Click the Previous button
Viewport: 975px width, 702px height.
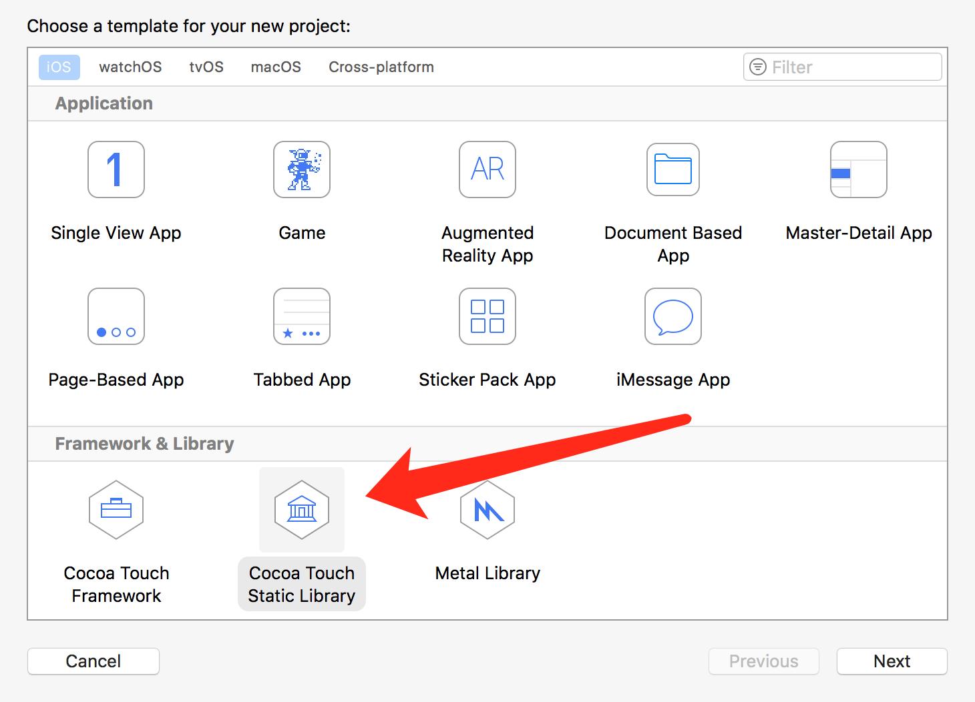[764, 661]
